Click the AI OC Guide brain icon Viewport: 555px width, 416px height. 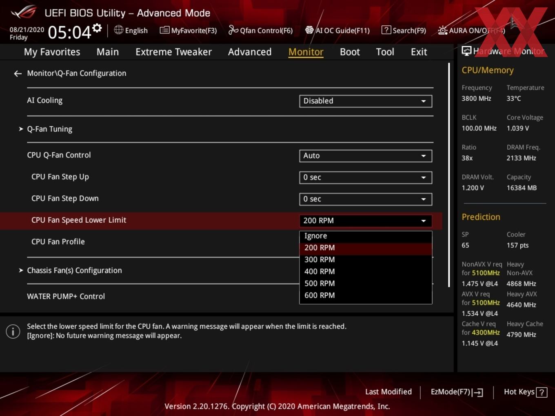(x=309, y=30)
